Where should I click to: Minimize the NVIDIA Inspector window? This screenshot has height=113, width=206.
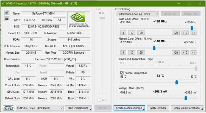point(179,4)
